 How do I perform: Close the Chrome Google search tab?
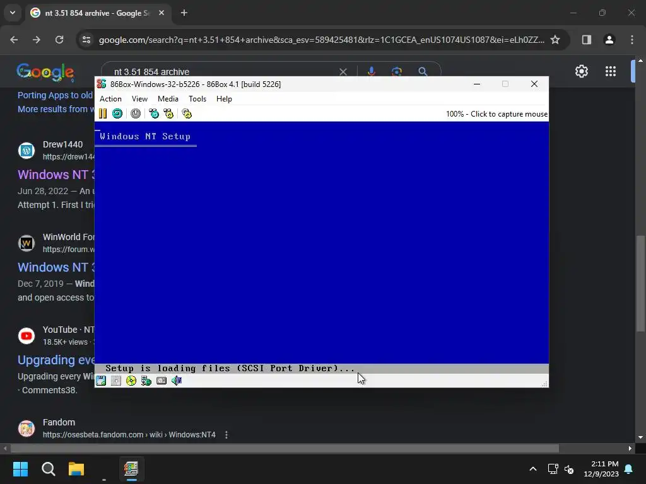click(x=161, y=13)
